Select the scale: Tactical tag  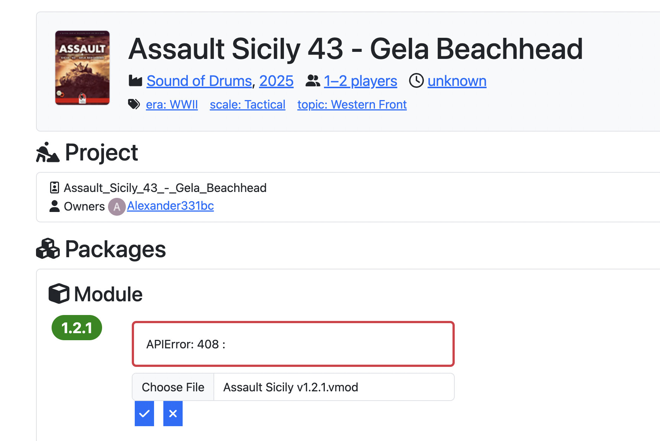[247, 105]
